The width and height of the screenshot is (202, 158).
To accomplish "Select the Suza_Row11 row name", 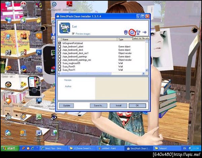I will click(x=69, y=70).
